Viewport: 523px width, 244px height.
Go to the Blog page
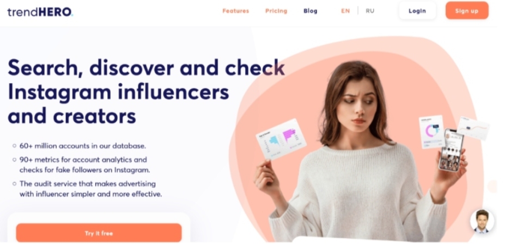click(x=310, y=11)
